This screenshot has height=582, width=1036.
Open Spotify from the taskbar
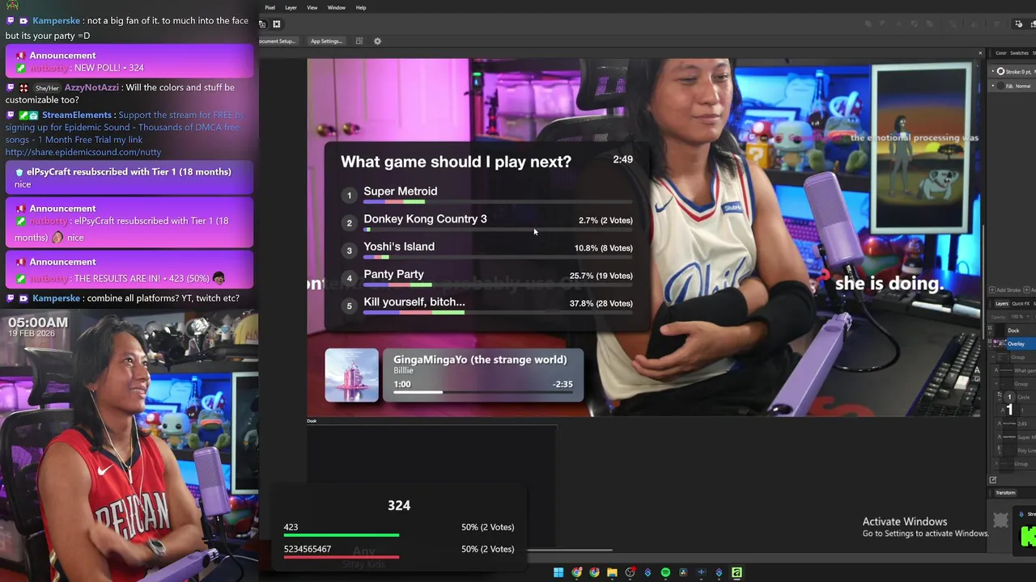pyautogui.click(x=665, y=572)
